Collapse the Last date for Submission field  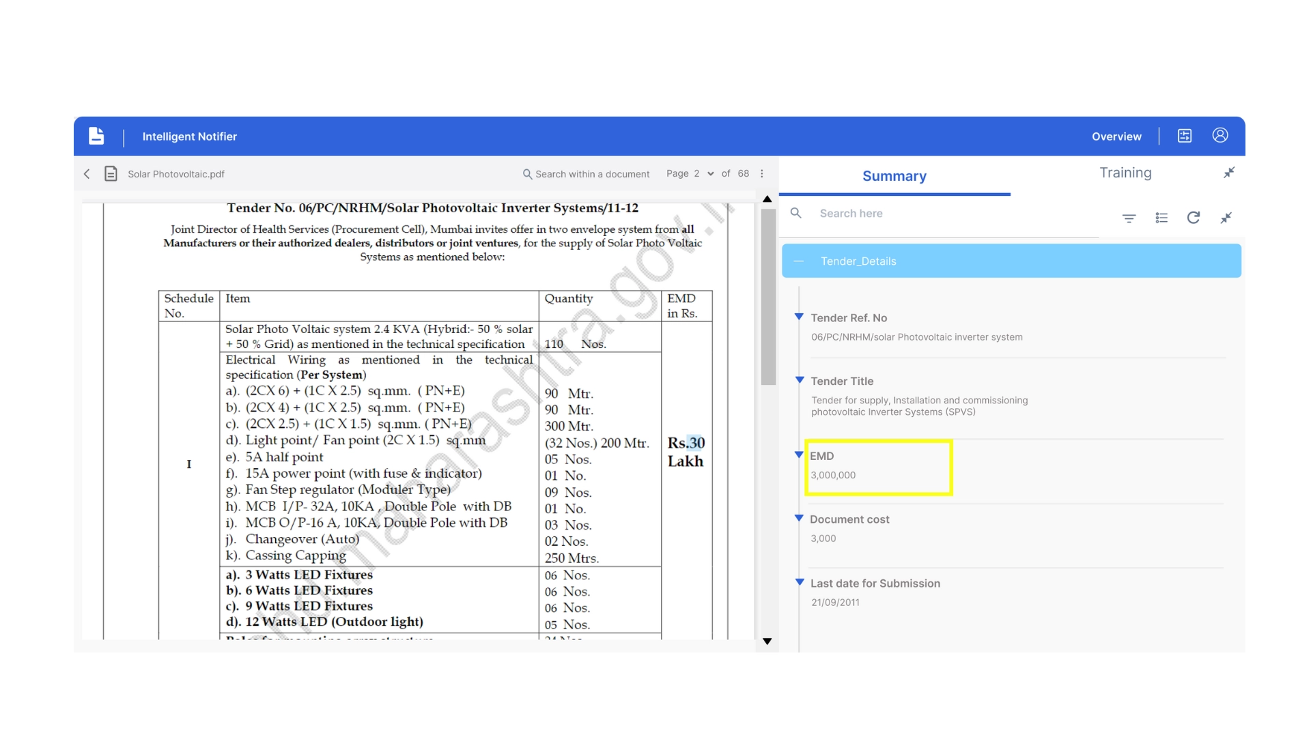point(799,582)
